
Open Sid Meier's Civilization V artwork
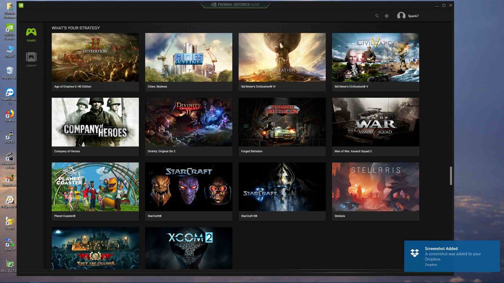click(x=376, y=57)
